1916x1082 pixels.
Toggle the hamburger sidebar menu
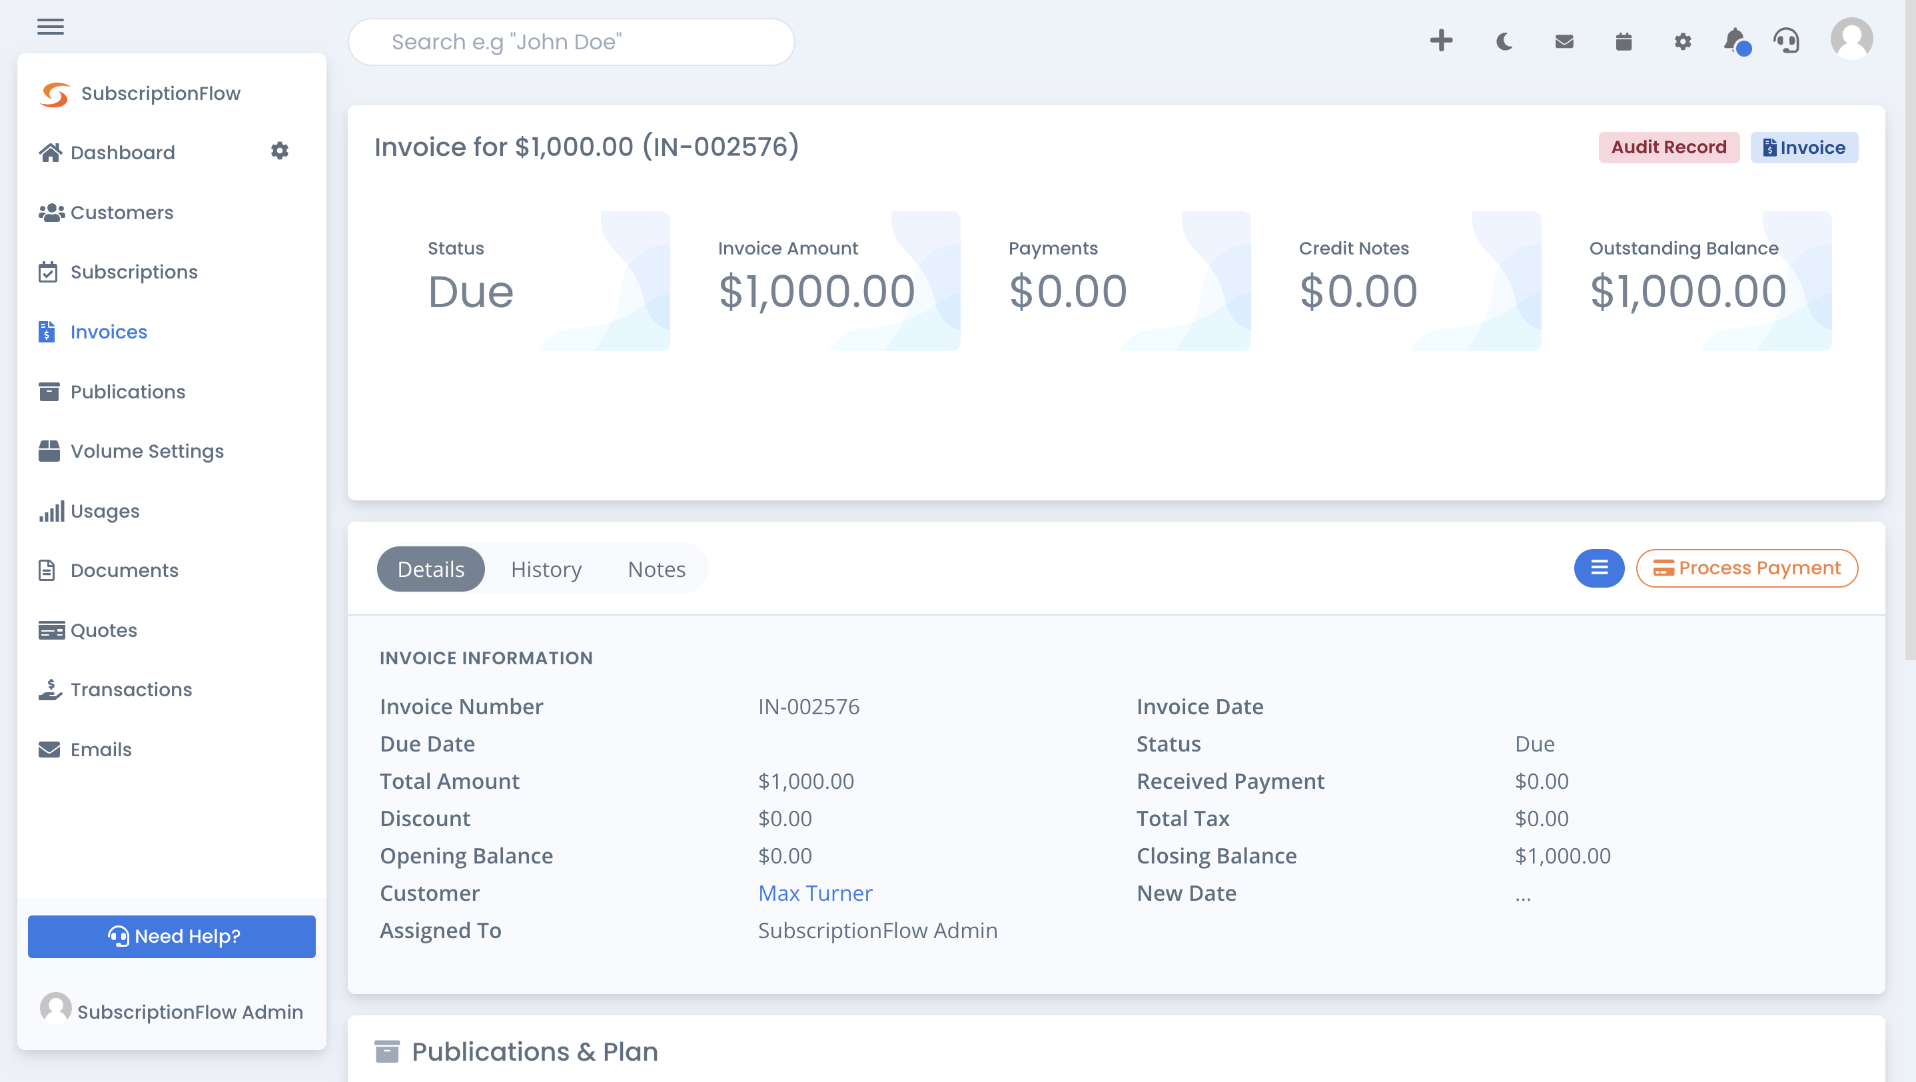click(51, 27)
